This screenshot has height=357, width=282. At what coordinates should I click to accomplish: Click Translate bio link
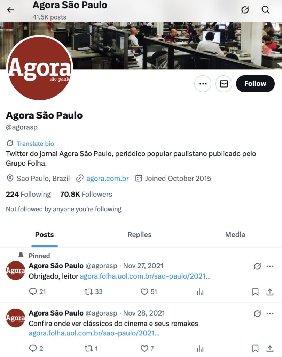[x=35, y=144]
